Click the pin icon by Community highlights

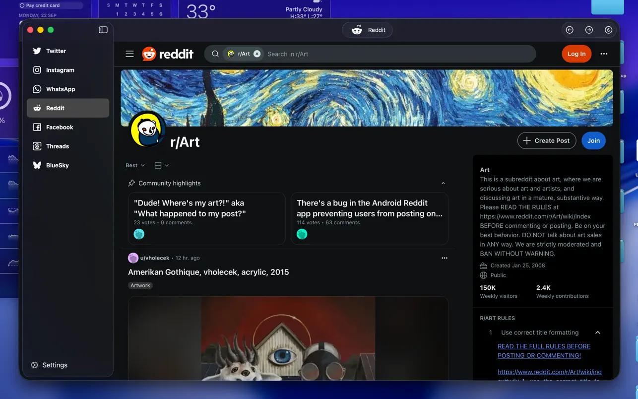(x=131, y=183)
